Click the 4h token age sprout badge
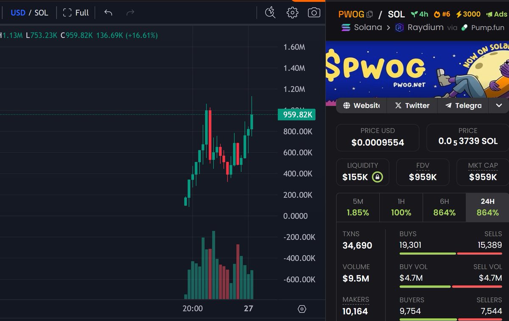This screenshot has width=509, height=321. click(420, 14)
